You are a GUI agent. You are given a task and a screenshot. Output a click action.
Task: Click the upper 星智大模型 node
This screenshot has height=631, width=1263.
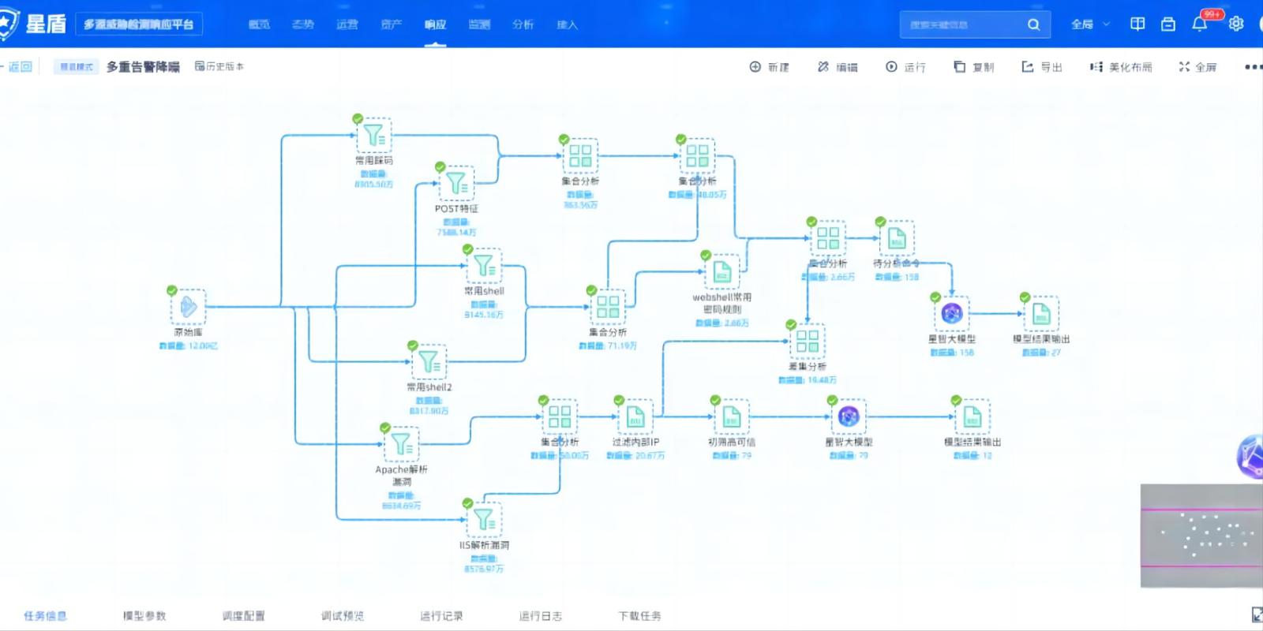pos(951,314)
